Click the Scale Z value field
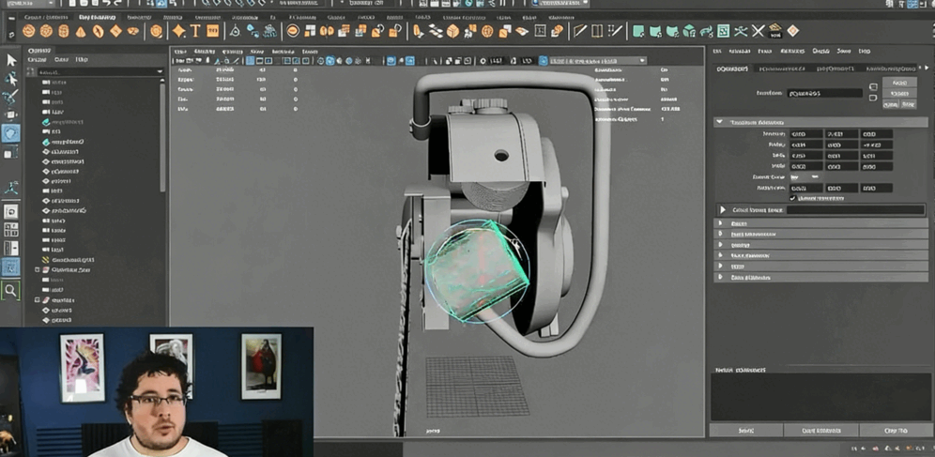935x457 pixels. (876, 156)
